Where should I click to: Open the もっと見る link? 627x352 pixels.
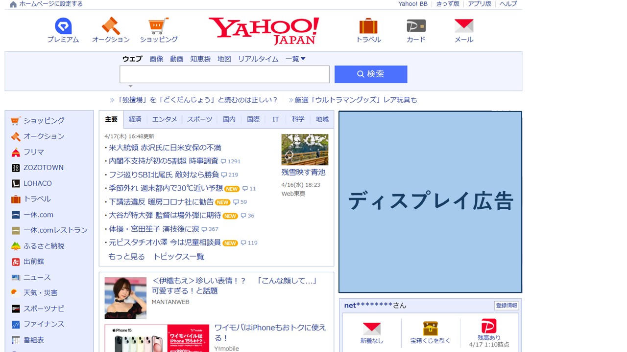click(126, 257)
